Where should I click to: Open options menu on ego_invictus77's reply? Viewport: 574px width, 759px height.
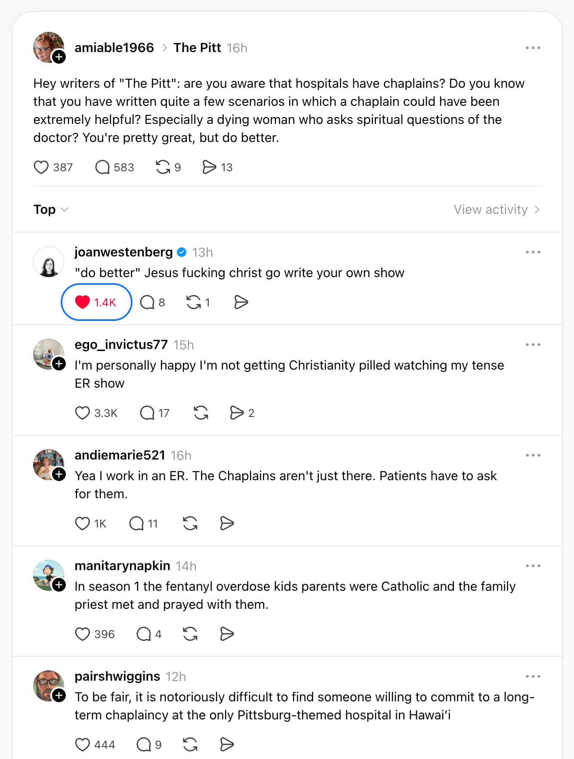(533, 344)
